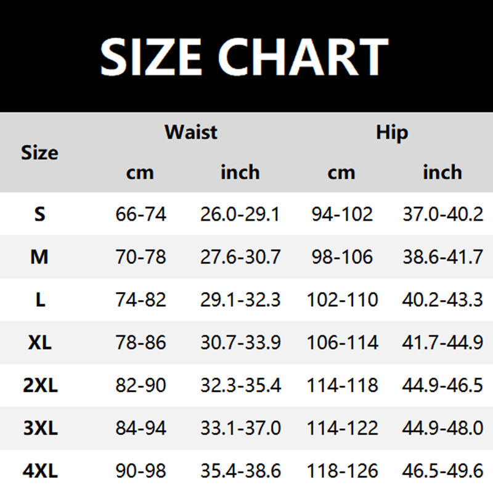This screenshot has width=493, height=493.
Task: Click the Waist column header
Action: [x=190, y=131]
